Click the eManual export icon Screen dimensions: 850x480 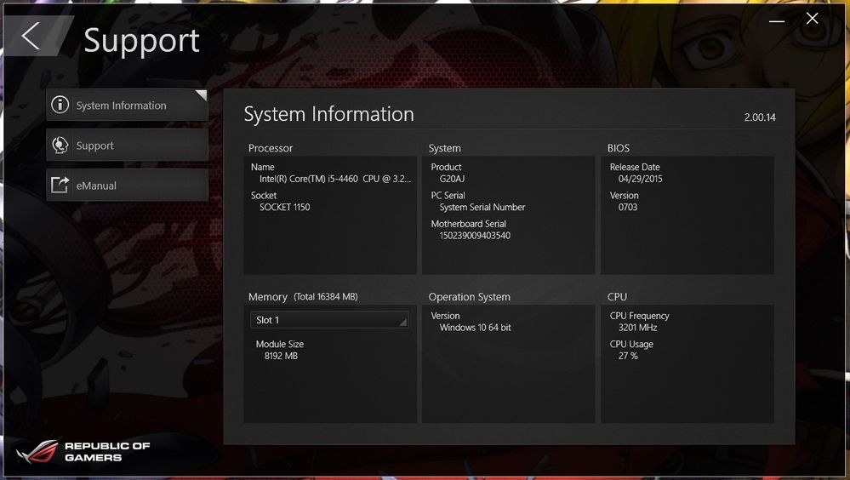60,185
